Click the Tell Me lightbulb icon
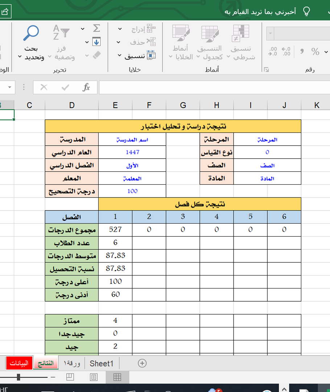Image resolution: width=330 pixels, height=392 pixels. 306,12
